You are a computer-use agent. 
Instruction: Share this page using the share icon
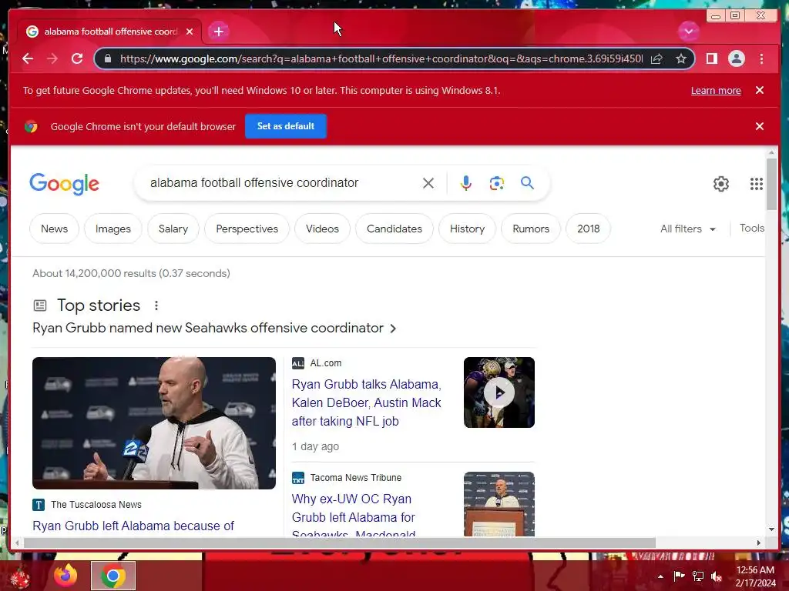click(656, 58)
